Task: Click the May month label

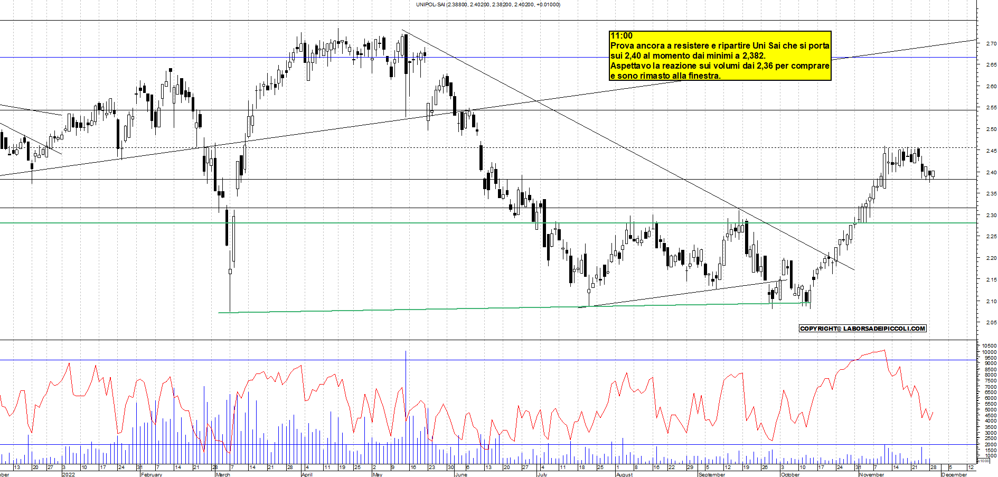Action: (x=377, y=474)
